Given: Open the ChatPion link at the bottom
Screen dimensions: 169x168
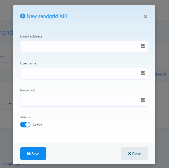Looking at the screenshot, I should click(12, 164).
